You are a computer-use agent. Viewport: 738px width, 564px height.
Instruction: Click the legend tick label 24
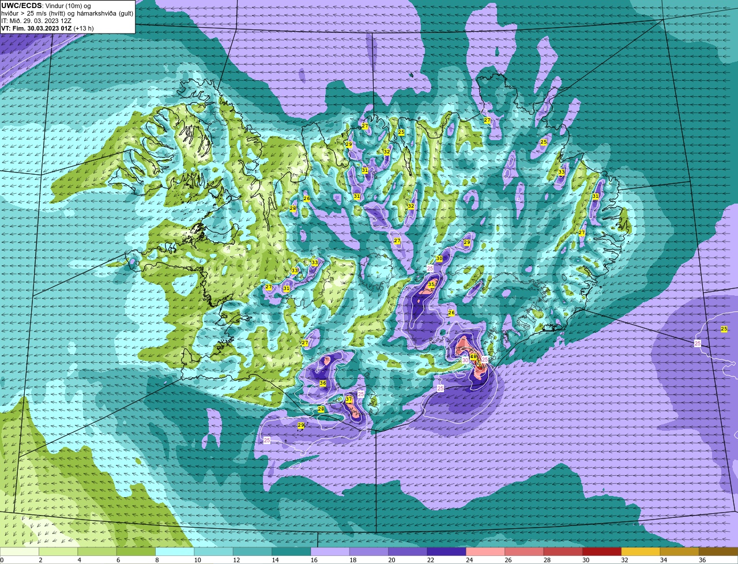[469, 560]
